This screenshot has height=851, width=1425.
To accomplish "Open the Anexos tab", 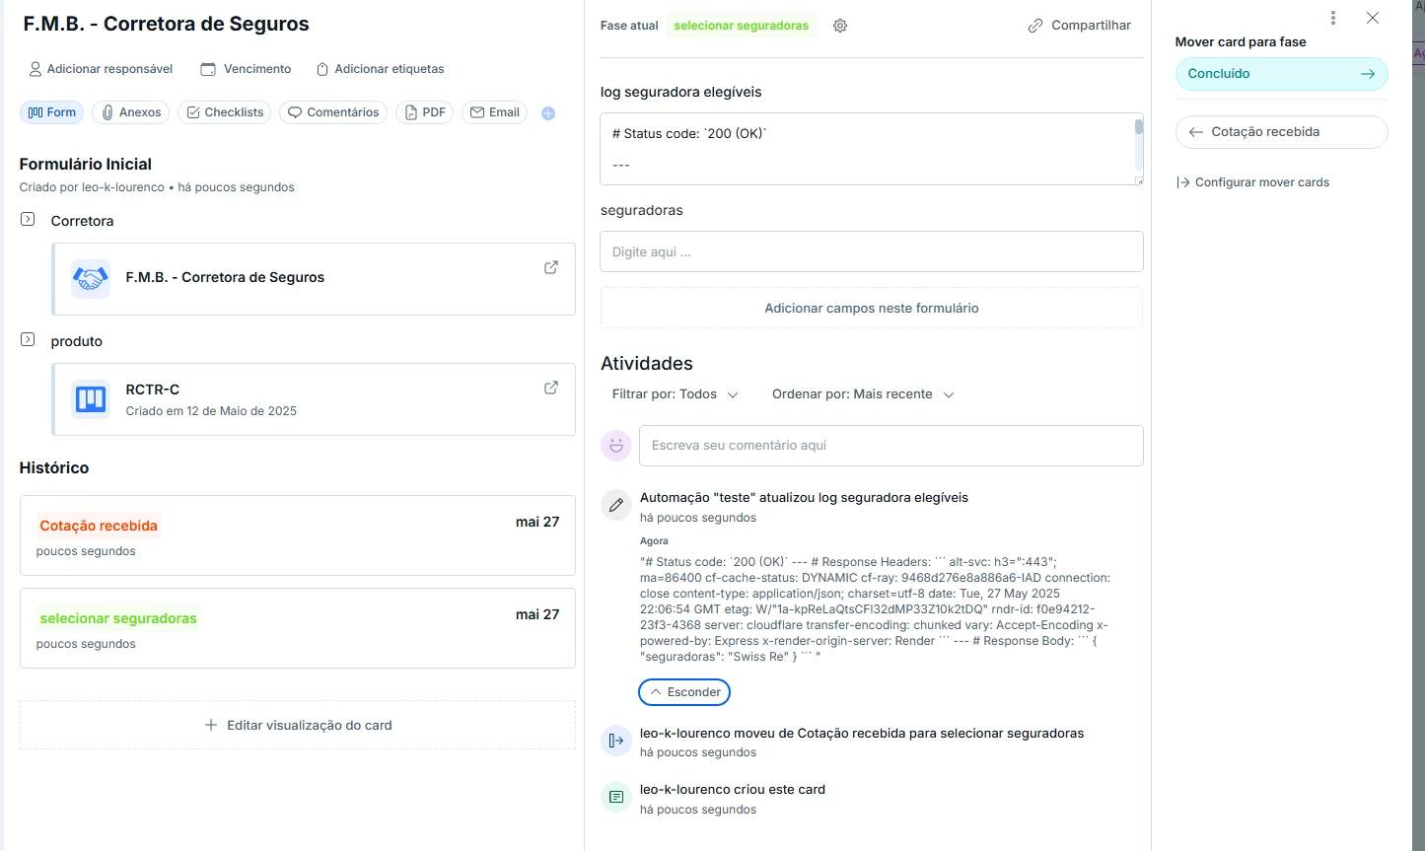I will click(131, 112).
